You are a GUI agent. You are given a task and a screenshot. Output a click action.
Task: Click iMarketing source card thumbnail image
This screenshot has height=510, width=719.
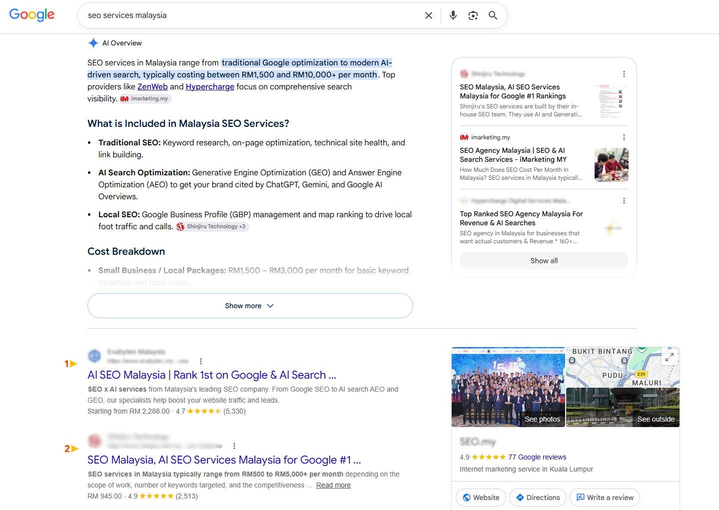pyautogui.click(x=612, y=165)
